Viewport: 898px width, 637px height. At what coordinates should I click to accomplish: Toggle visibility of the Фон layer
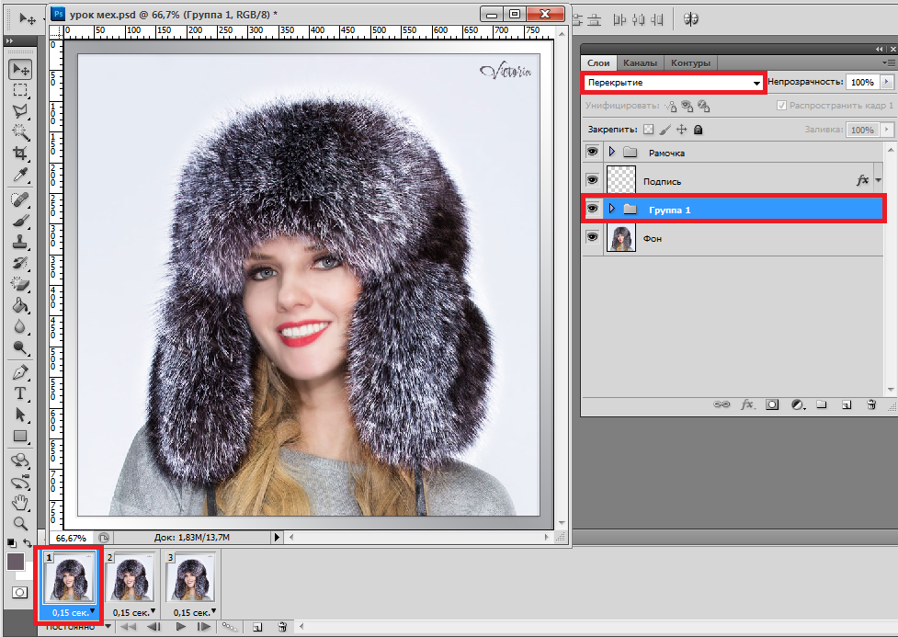pos(592,237)
